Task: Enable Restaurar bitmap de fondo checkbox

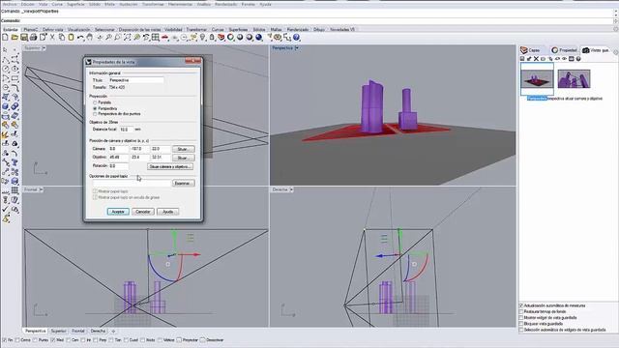Action: pyautogui.click(x=521, y=311)
